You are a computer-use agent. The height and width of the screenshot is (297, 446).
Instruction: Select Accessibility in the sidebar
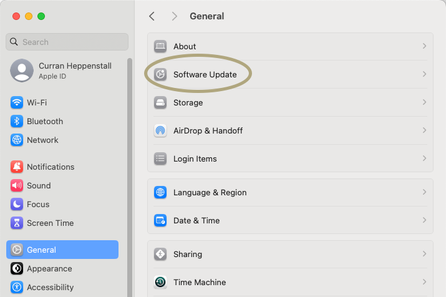tap(62, 287)
